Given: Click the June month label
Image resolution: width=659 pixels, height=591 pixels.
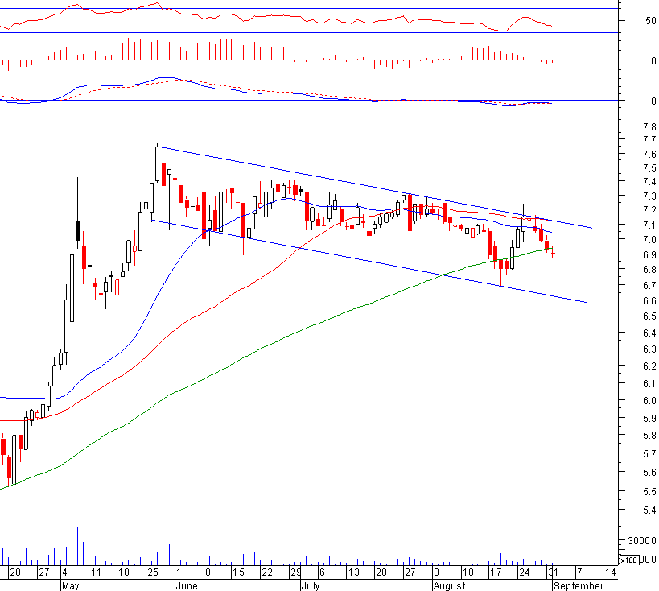Looking at the screenshot, I should click(x=187, y=585).
